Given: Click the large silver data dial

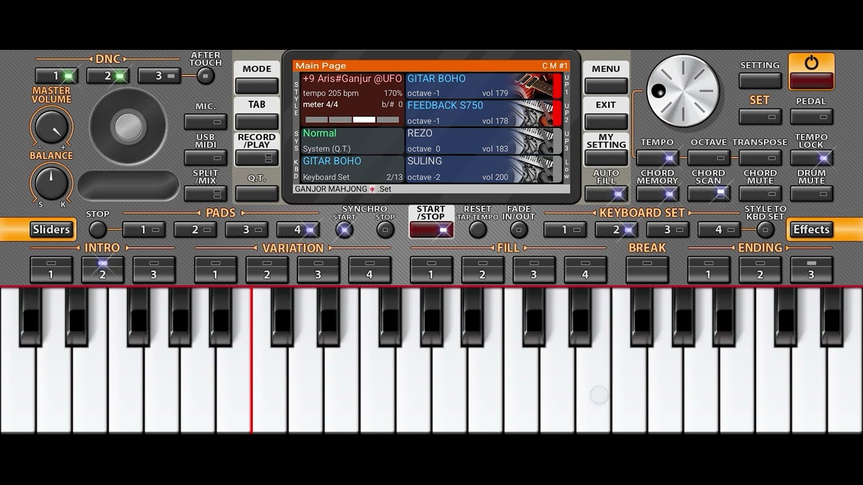Looking at the screenshot, I should click(x=683, y=91).
